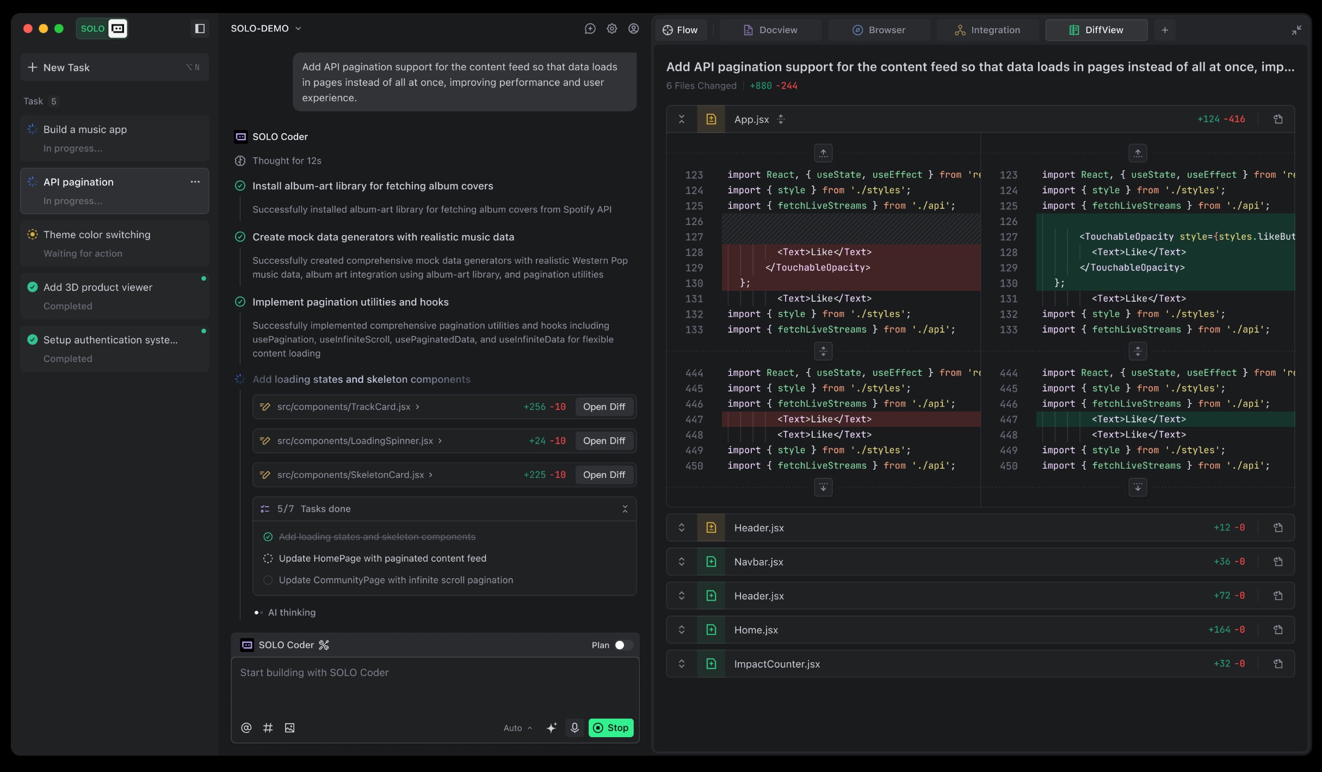This screenshot has height=772, width=1322.
Task: Expand Thought for 12s section
Action: pyautogui.click(x=278, y=161)
